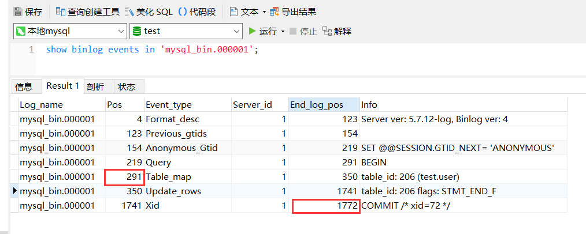Click the Save (保存) toolbar button
This screenshot has width=586, height=234.
(x=28, y=12)
